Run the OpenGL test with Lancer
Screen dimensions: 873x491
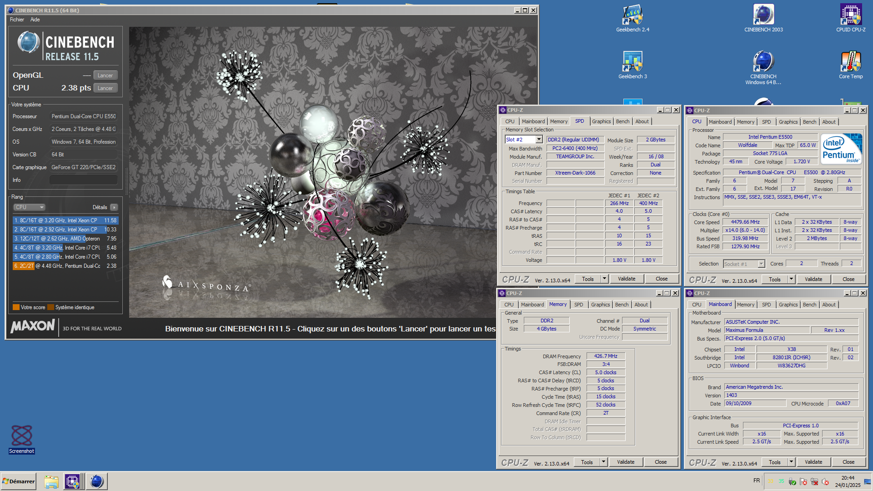(x=105, y=75)
